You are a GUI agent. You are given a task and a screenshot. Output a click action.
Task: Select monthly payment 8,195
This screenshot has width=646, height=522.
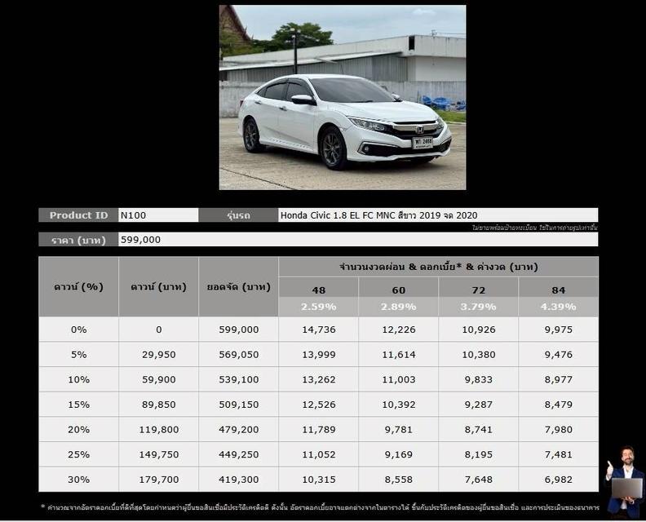coord(478,454)
